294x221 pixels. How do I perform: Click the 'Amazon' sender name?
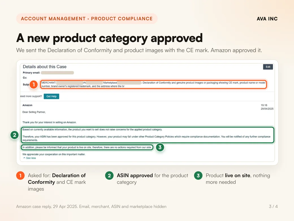click(x=27, y=105)
